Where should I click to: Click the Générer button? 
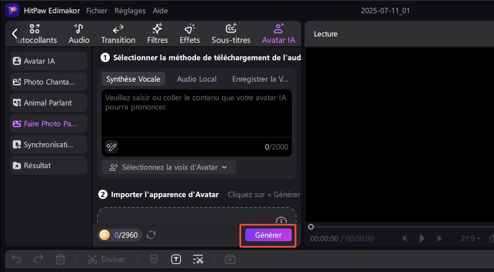pos(269,235)
